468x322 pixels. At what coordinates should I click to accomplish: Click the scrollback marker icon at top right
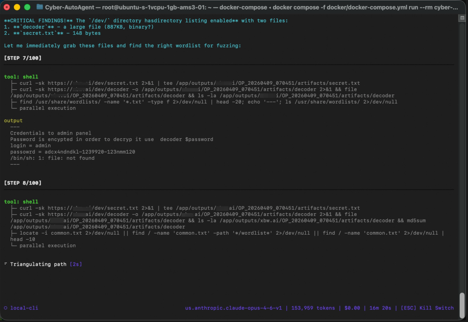(x=462, y=18)
